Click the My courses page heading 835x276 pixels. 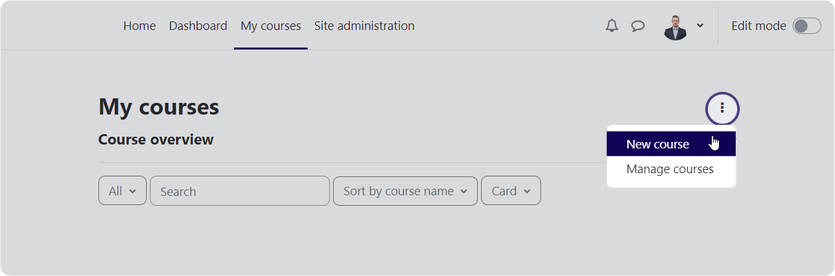click(159, 107)
